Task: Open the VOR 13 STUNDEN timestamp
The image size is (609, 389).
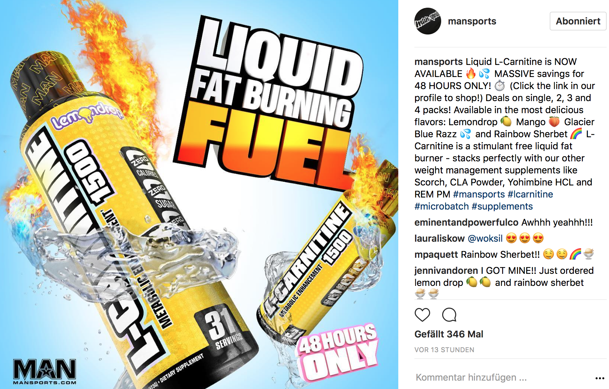Action: [444, 350]
